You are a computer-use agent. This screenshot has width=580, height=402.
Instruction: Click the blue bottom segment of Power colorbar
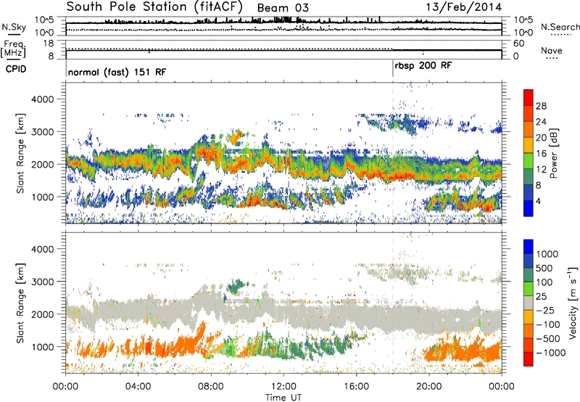[x=529, y=208]
